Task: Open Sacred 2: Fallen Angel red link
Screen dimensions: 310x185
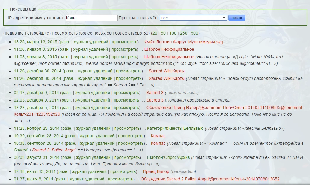Action: point(54,150)
